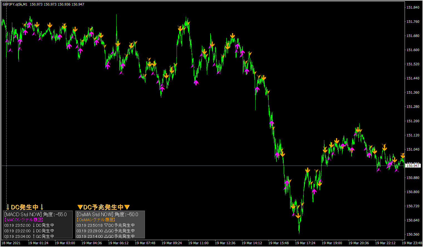Image resolution: width=423 pixels, height=247 pixels.
Task: Click the '[MACD Std NOW] 角度:-55.0' readout
Action: pos(36,214)
